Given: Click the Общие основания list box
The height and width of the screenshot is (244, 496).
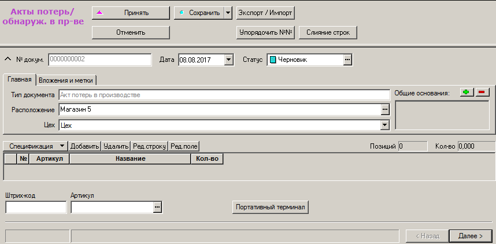Looking at the screenshot, I should click(x=442, y=115).
